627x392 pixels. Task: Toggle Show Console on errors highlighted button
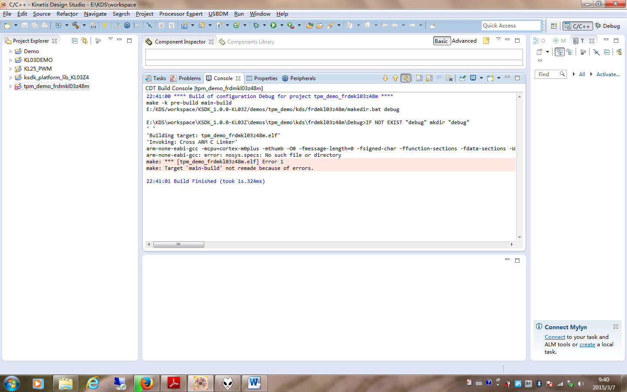[406, 78]
